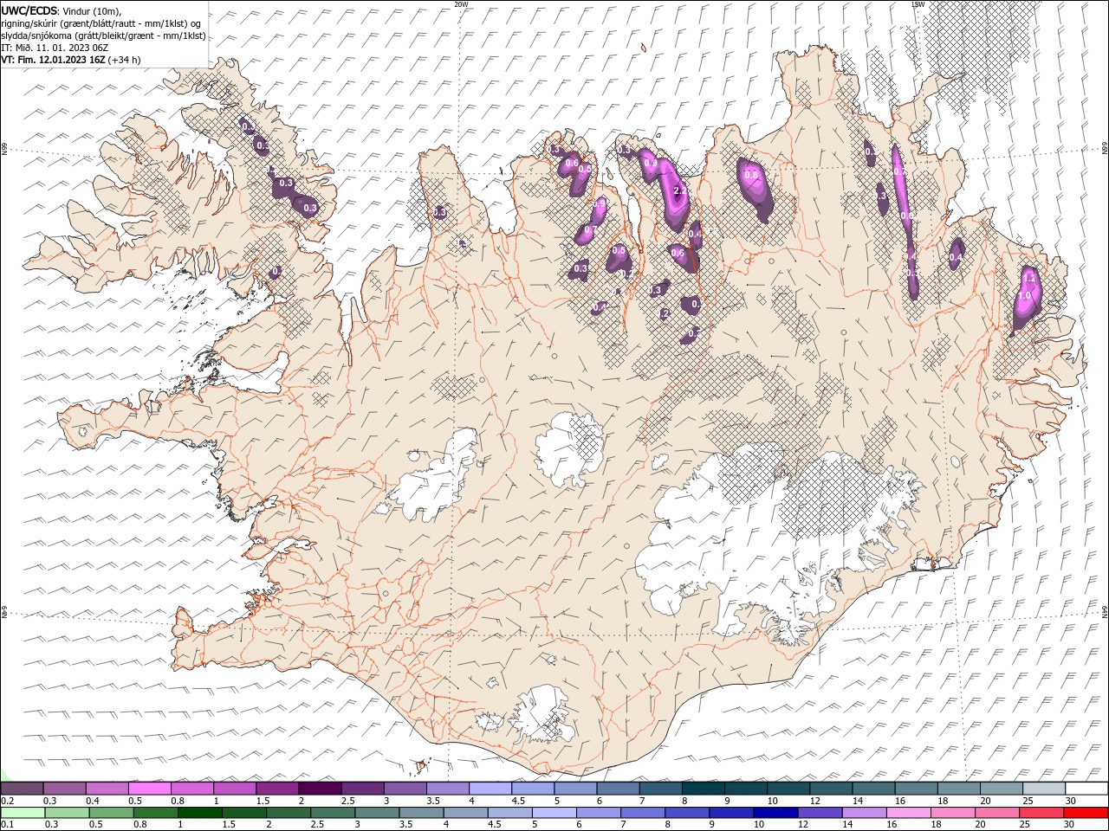Click the '1.0' precipitation value in east Iceland
Screen dimensions: 1109x831
(1024, 296)
